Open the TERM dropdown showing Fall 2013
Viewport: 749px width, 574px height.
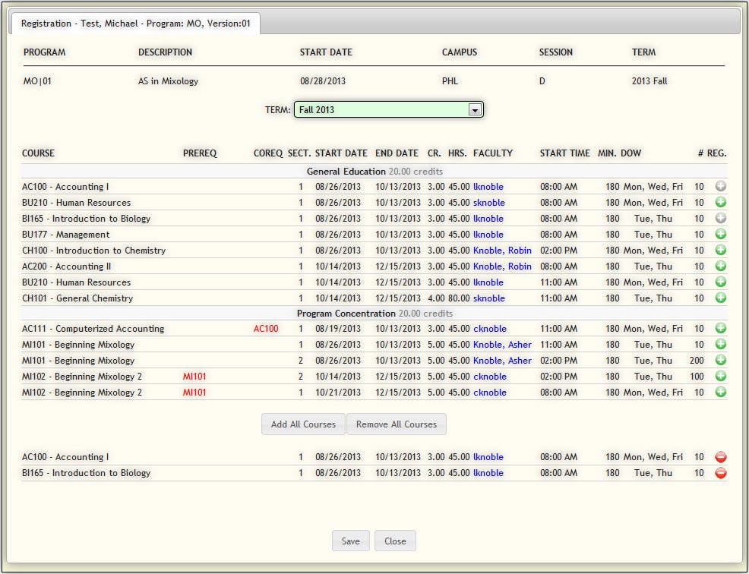tap(388, 109)
